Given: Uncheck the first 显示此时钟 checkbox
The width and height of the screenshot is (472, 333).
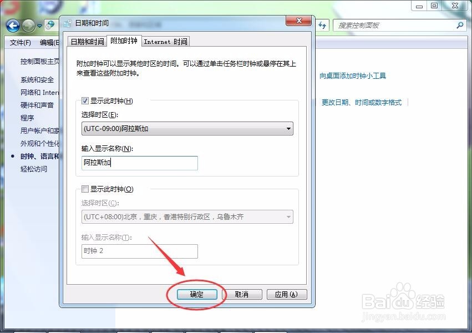Looking at the screenshot, I should tap(85, 100).
